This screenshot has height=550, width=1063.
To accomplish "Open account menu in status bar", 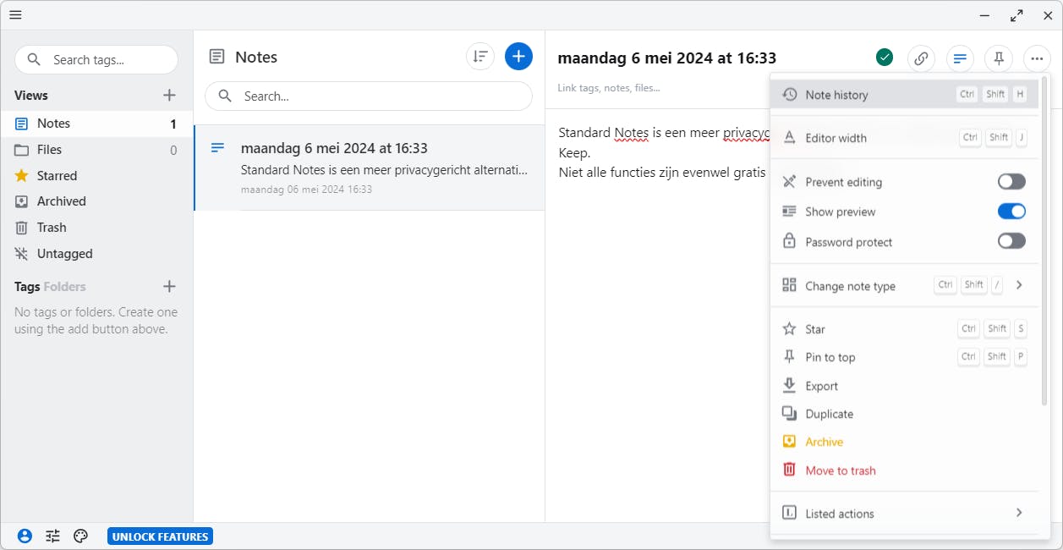I will (25, 536).
